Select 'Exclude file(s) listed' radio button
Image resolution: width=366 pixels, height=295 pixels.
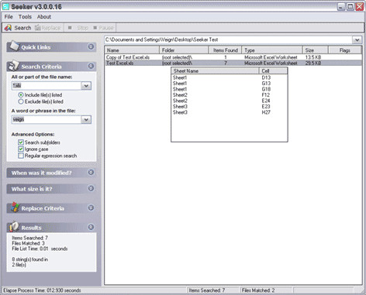[x=21, y=101]
